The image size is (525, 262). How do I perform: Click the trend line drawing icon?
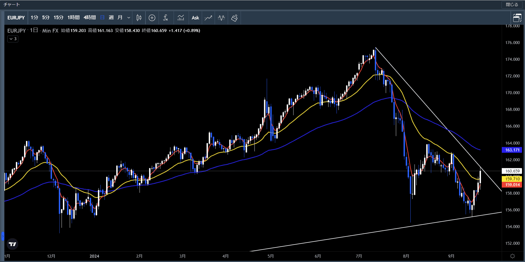[208, 18]
